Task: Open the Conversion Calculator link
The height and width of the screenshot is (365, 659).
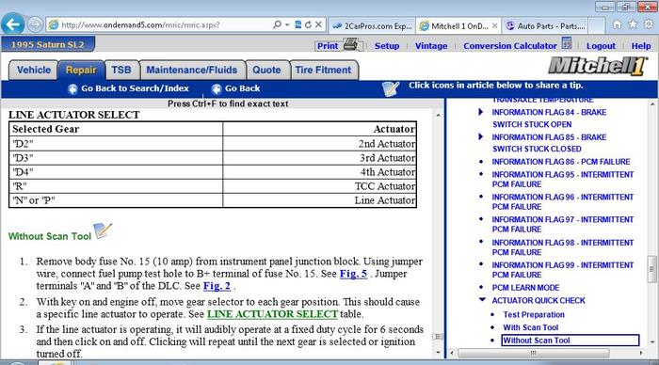Action: pos(510,46)
